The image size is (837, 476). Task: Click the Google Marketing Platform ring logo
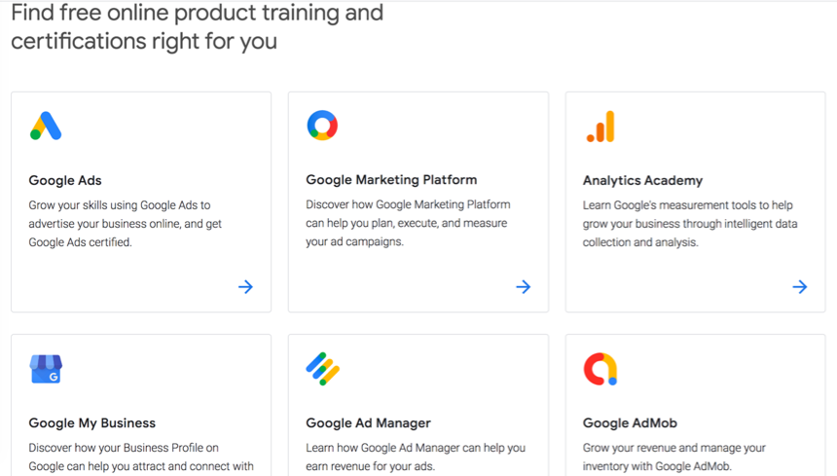click(322, 126)
